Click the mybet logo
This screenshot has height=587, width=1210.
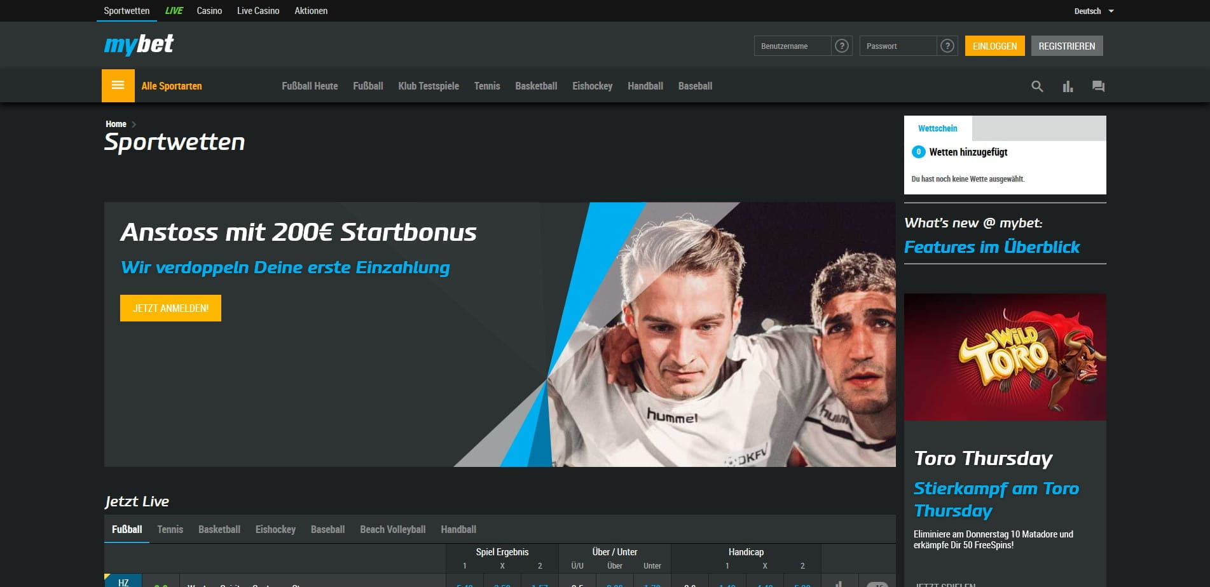click(139, 44)
